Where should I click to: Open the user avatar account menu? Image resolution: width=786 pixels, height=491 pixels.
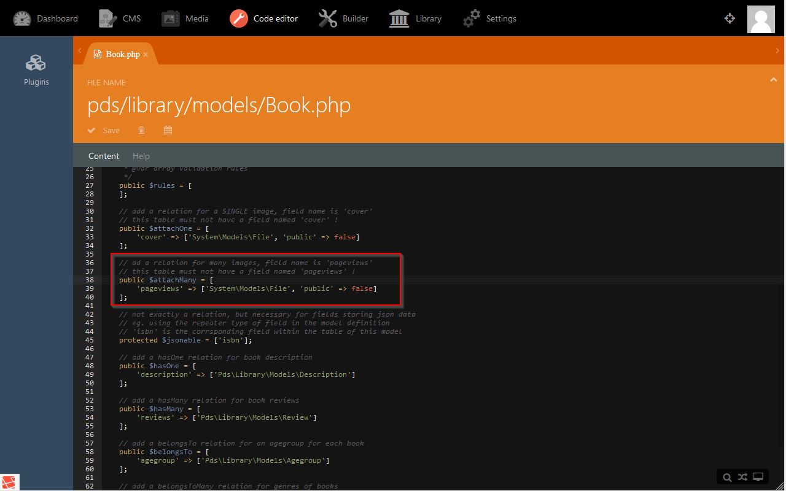[x=760, y=19]
